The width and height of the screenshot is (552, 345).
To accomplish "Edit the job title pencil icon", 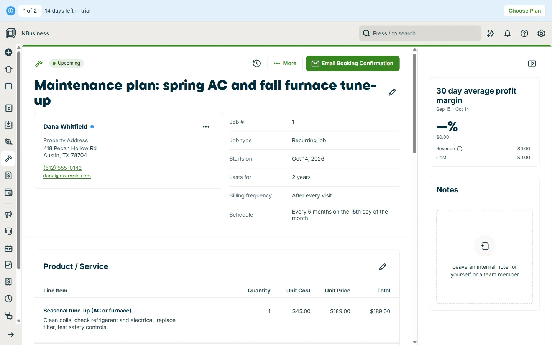I will [x=392, y=92].
